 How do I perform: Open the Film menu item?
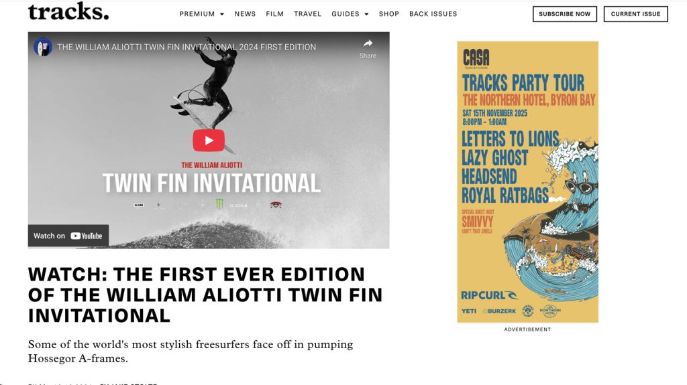coord(274,14)
